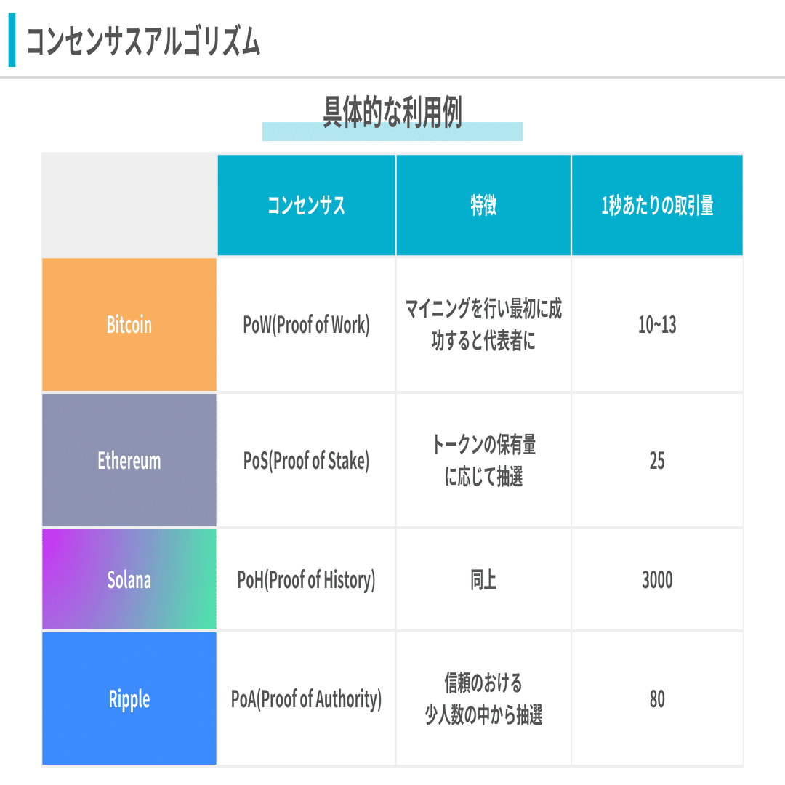Select the 80 transactions value

tap(657, 699)
